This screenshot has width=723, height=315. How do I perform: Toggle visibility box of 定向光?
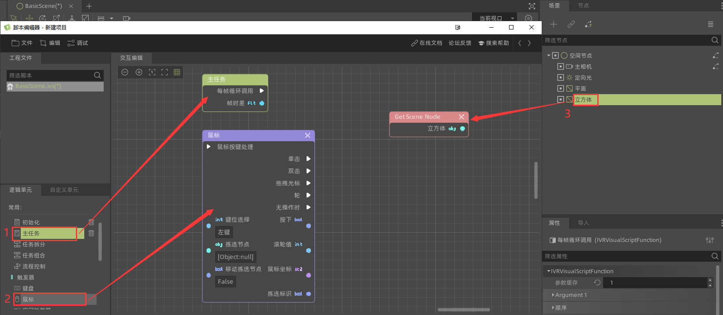tap(561, 77)
